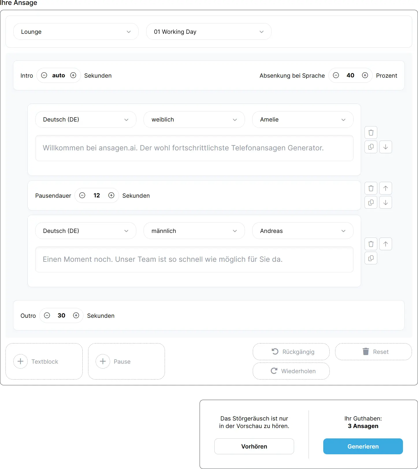This screenshot has width=418, height=469.
Task: Open the 01 Working Day track dropdown
Action: tap(209, 32)
